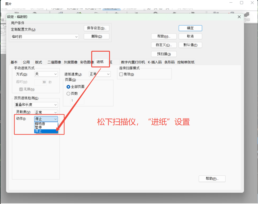Click the 确定 confirm button
Image resolution: width=258 pixels, height=204 pixels.
[x=190, y=28]
